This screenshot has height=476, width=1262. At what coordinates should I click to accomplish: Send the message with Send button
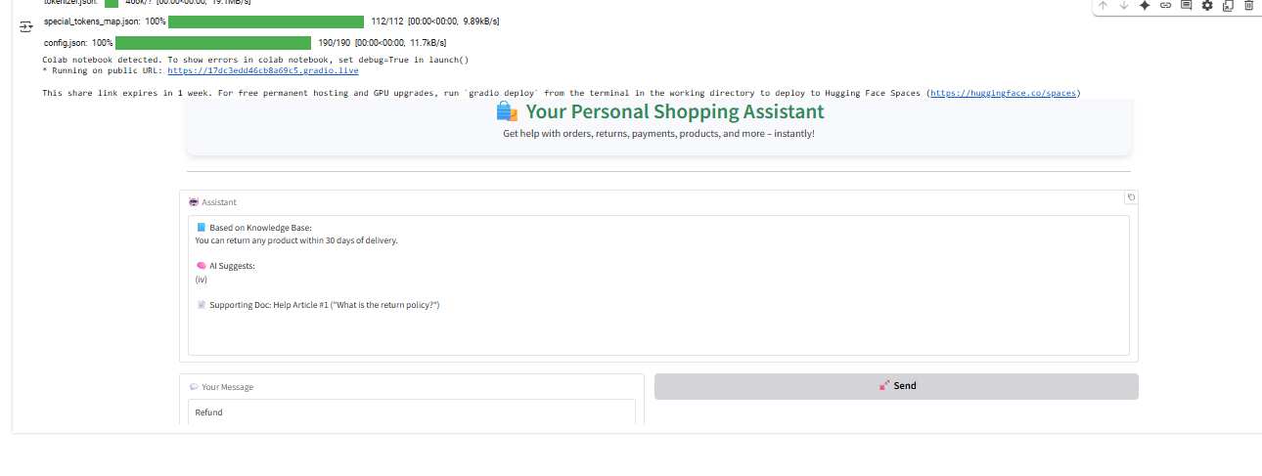(x=896, y=386)
